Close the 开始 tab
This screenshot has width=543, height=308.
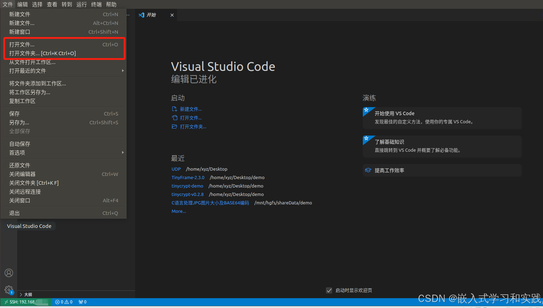click(x=172, y=15)
